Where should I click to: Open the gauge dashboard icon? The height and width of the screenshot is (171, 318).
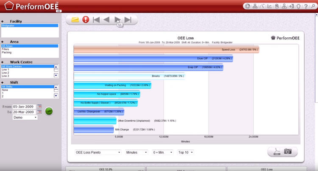262,6
